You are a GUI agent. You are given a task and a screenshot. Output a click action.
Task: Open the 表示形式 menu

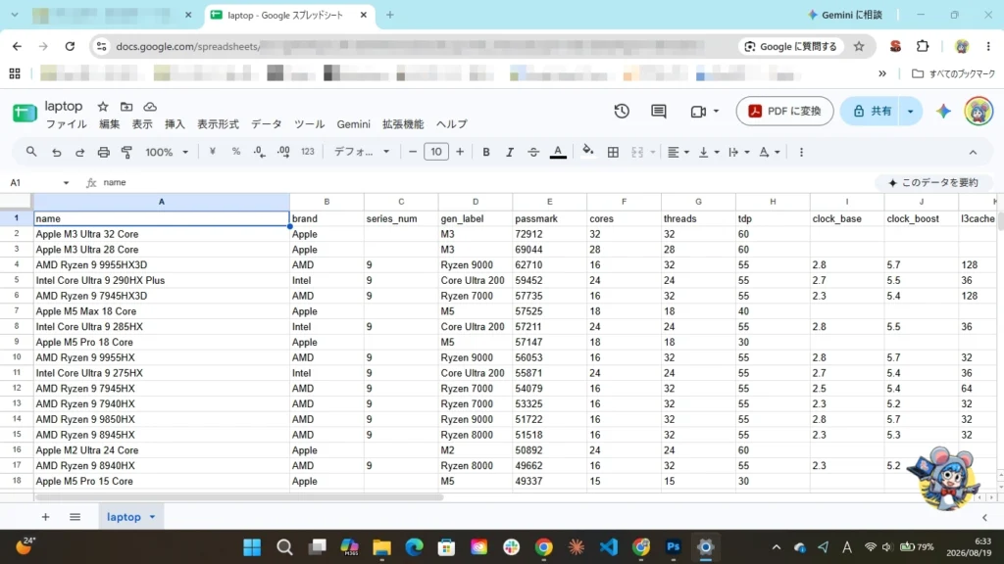point(218,124)
